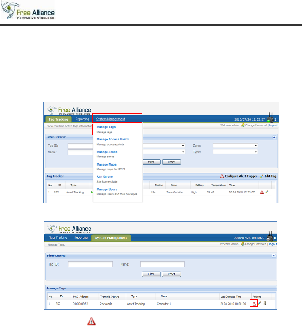Click Configure Alert Trigger in Tag Tracker
Image resolution: width=302 pixels, height=326 pixels.
point(239,176)
